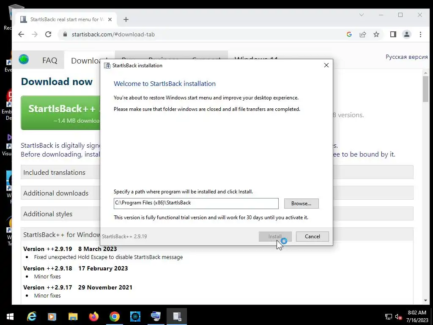
Task: Click the page scrollbar thumb
Action: tap(425, 89)
